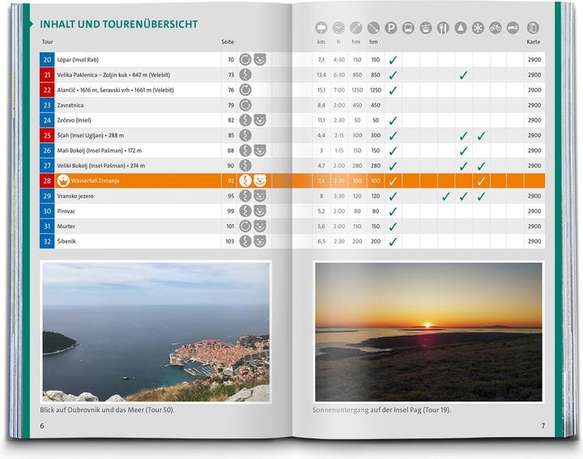Click the snowflake-column checkmark for Šćah
The width and height of the screenshot is (583, 459).
coord(481,136)
